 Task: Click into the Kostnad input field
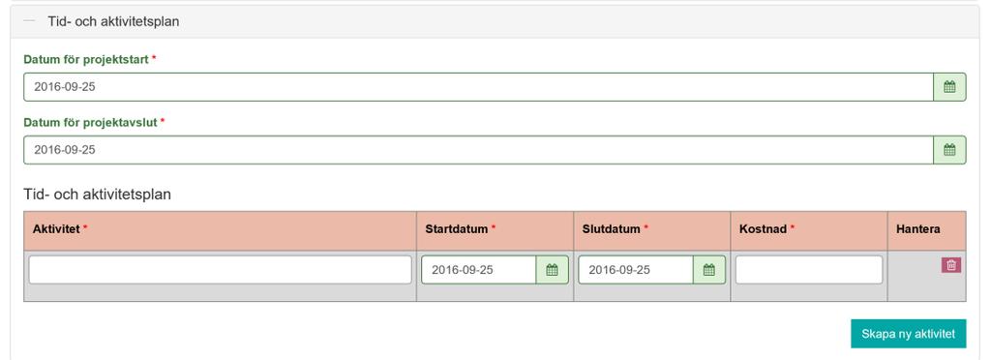[809, 270]
